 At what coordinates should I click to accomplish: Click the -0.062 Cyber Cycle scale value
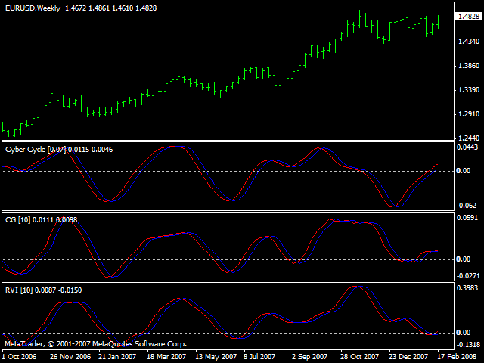467,205
